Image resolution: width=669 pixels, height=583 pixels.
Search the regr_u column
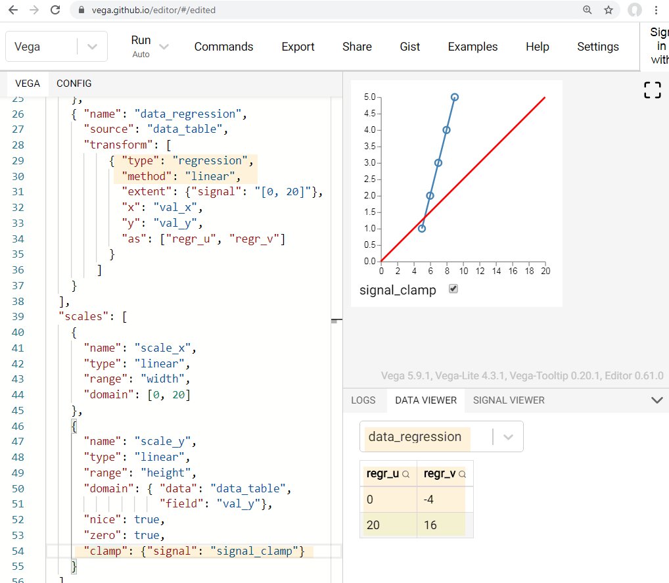point(405,474)
